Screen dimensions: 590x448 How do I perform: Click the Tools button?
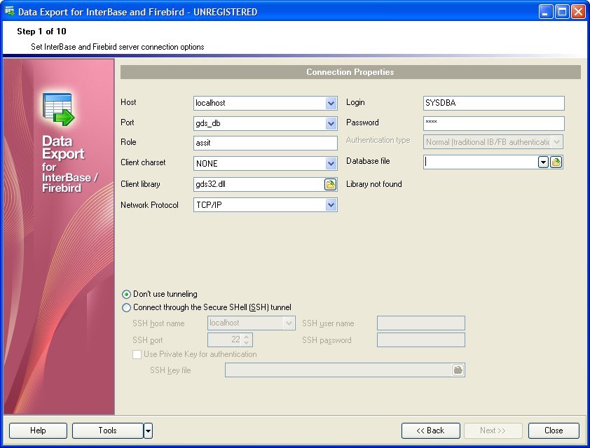tap(108, 430)
